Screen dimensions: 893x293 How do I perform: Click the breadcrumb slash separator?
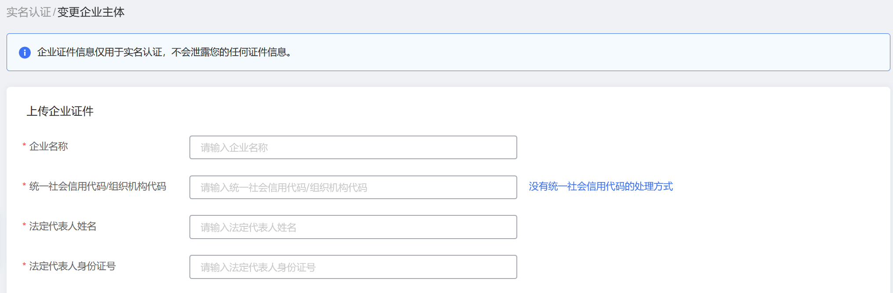(54, 12)
